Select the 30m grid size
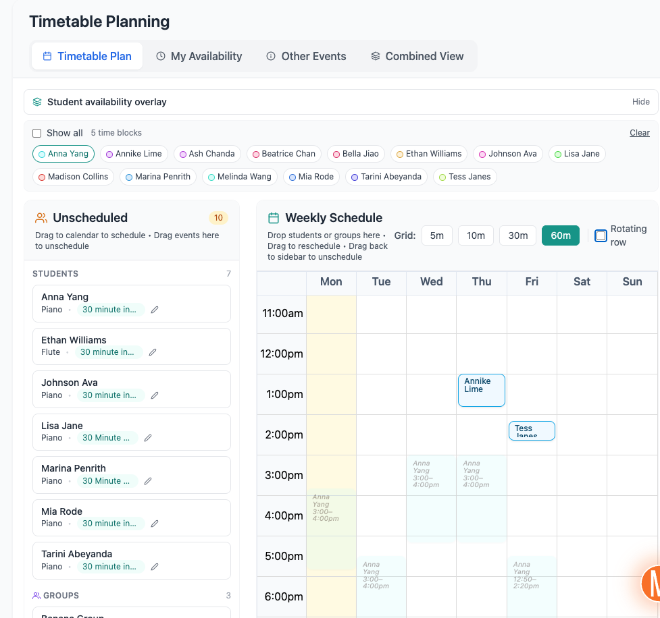The height and width of the screenshot is (618, 660). click(x=517, y=235)
